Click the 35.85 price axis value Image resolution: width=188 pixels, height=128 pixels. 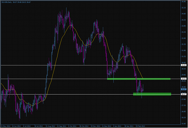184,2
